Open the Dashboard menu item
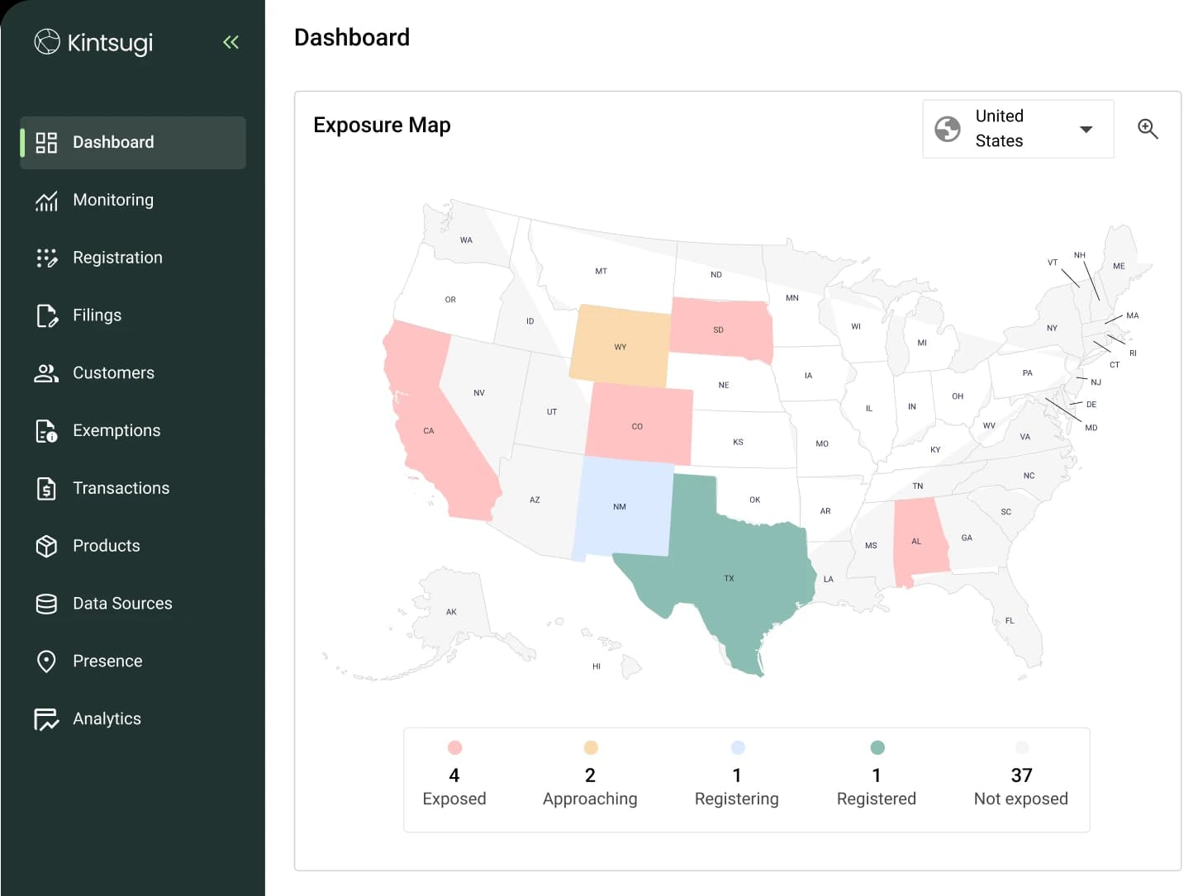Screen dimensions: 1198x896 (x=133, y=142)
